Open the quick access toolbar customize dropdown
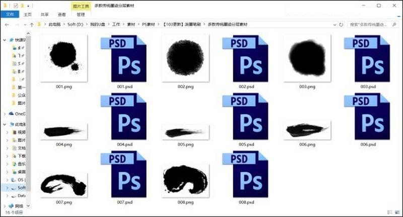The image size is (403, 217). tap(28, 6)
